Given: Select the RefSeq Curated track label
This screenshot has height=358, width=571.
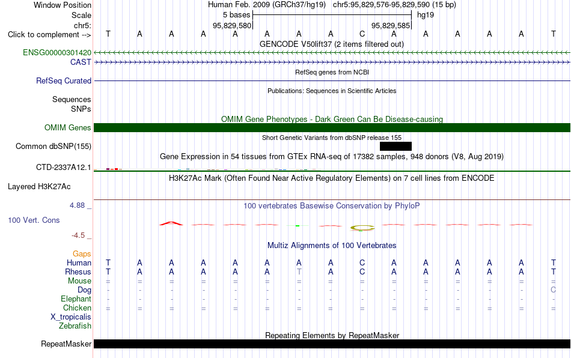Looking at the screenshot, I should click(x=64, y=80).
